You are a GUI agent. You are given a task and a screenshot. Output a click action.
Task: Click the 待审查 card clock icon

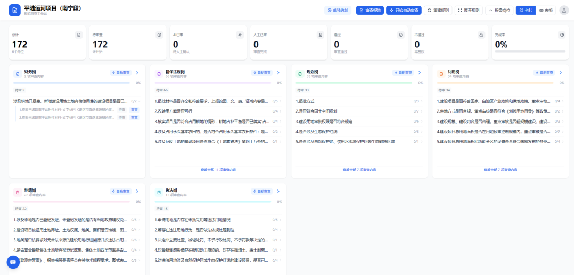pos(159,34)
